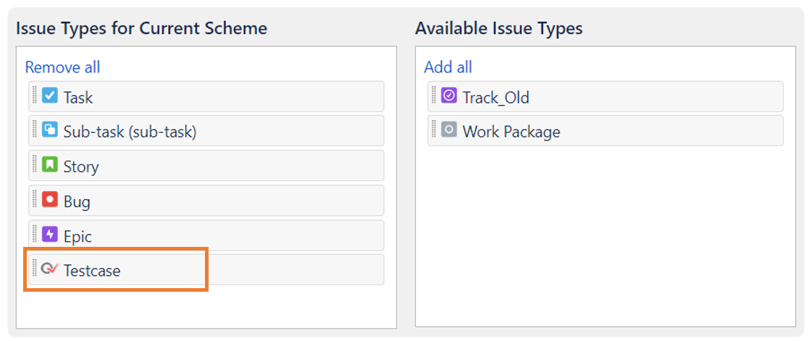Grab the Track_Old drag handle

pos(434,95)
